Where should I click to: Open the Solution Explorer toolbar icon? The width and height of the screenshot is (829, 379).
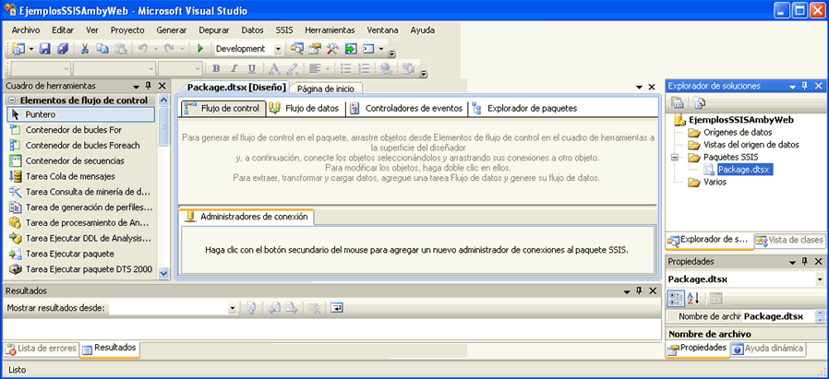pos(296,49)
